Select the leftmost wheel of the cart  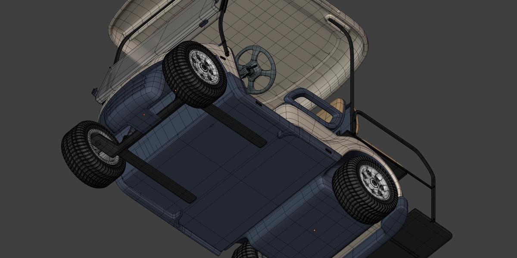pos(93,154)
